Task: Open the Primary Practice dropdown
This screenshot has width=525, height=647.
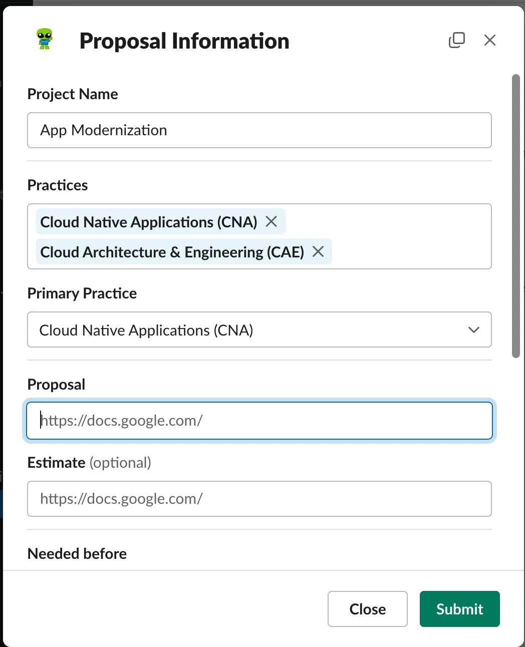Action: click(259, 330)
